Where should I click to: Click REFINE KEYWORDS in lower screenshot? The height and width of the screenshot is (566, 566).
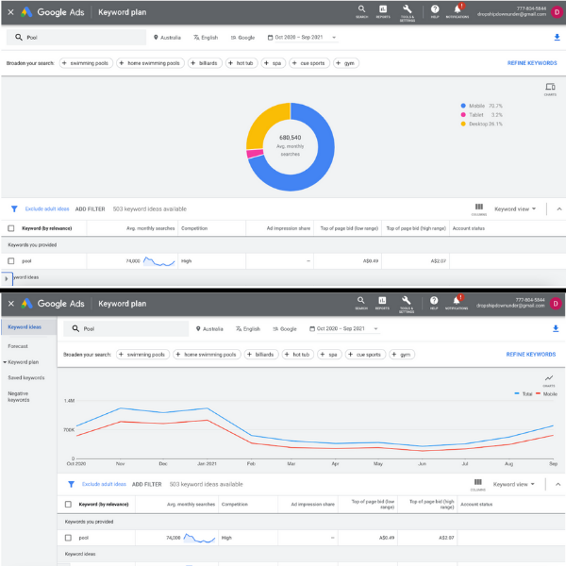[531, 354]
